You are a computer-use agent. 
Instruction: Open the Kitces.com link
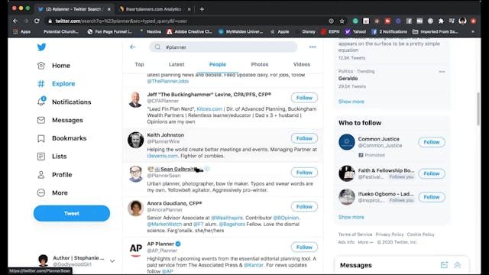pyautogui.click(x=209, y=108)
